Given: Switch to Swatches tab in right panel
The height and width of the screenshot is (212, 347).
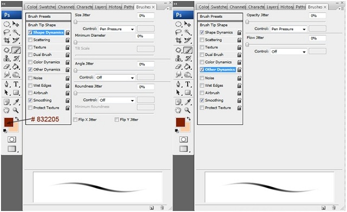Looking at the screenshot, I should (219, 7).
